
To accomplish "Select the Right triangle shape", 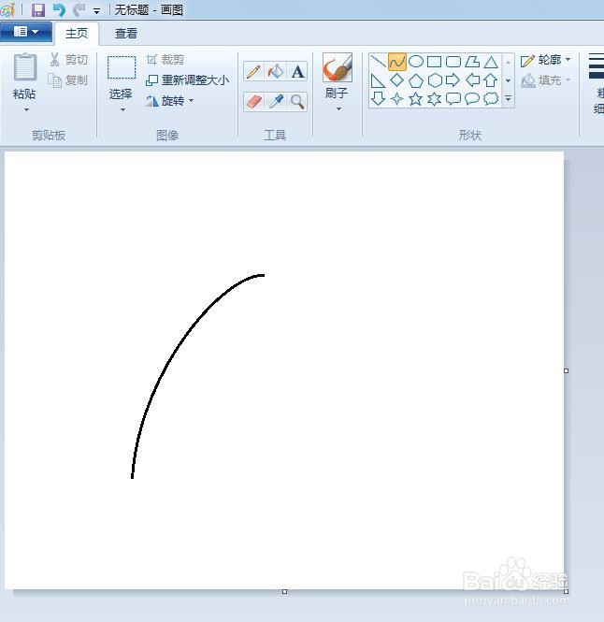I will (x=379, y=80).
